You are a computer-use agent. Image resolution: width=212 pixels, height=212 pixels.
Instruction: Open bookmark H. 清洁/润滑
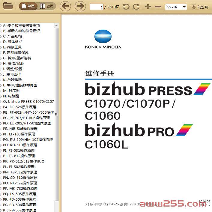(x=13, y=64)
